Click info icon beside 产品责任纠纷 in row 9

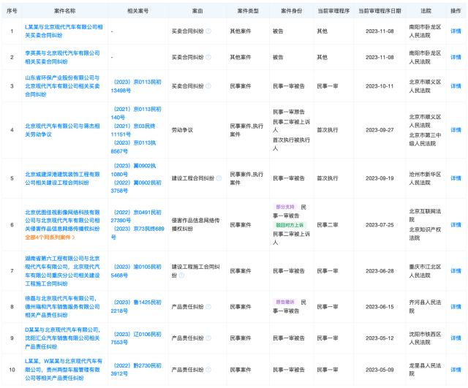pos(208,338)
